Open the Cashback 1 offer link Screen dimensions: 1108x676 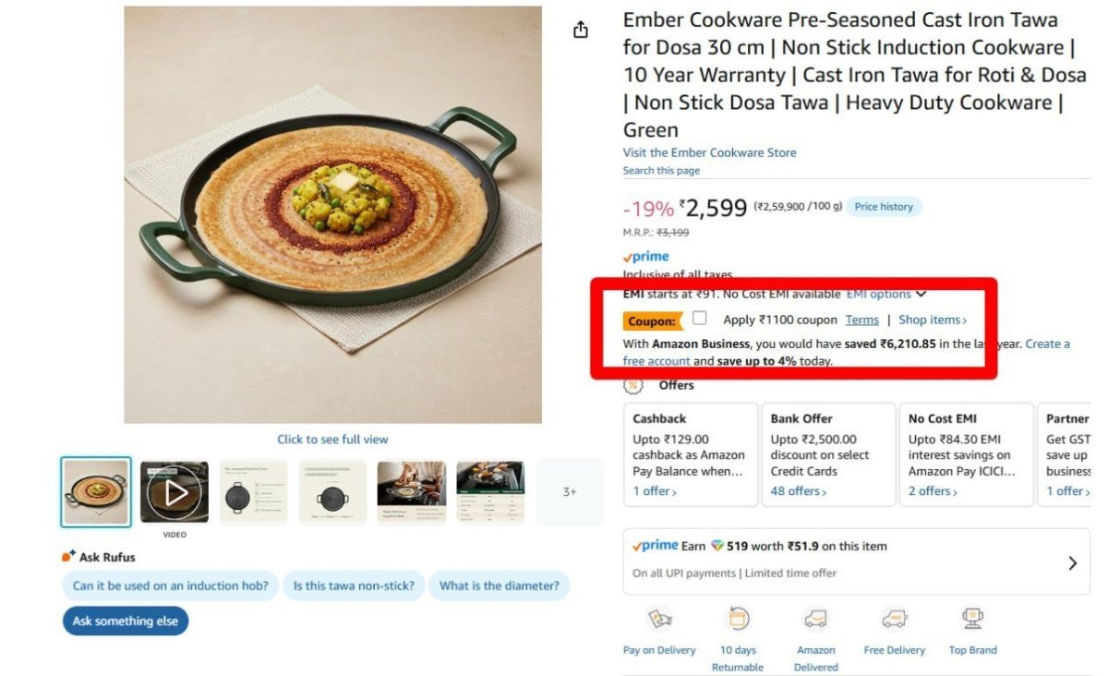pos(655,491)
